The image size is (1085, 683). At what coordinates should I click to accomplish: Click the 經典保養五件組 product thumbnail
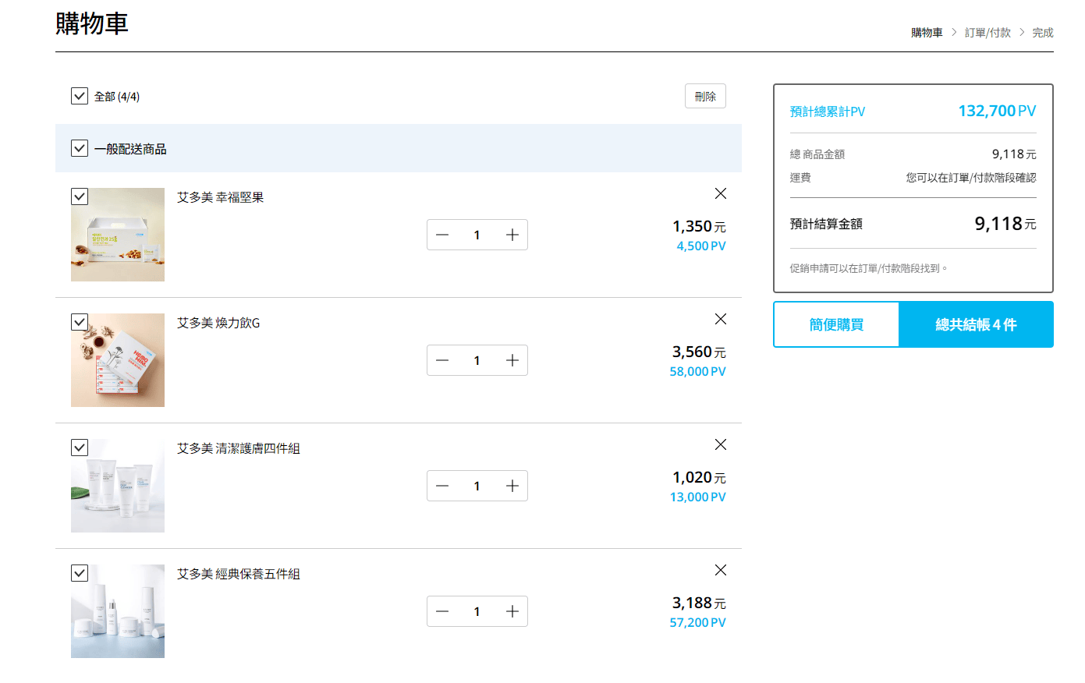pos(118,611)
